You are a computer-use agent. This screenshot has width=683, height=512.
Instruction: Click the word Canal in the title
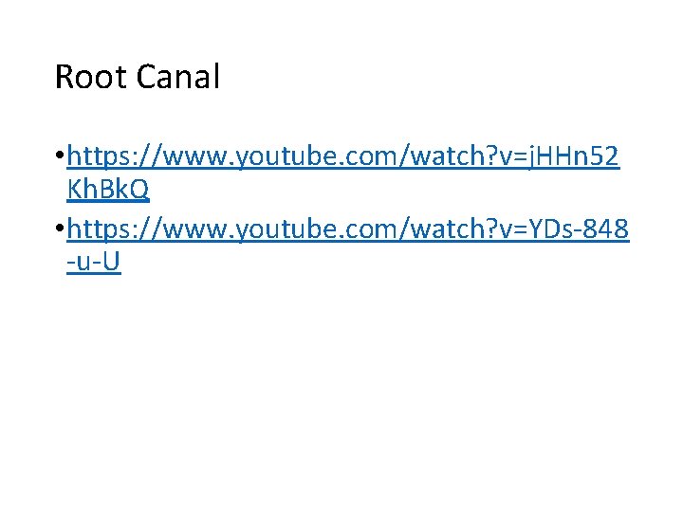tap(178, 77)
